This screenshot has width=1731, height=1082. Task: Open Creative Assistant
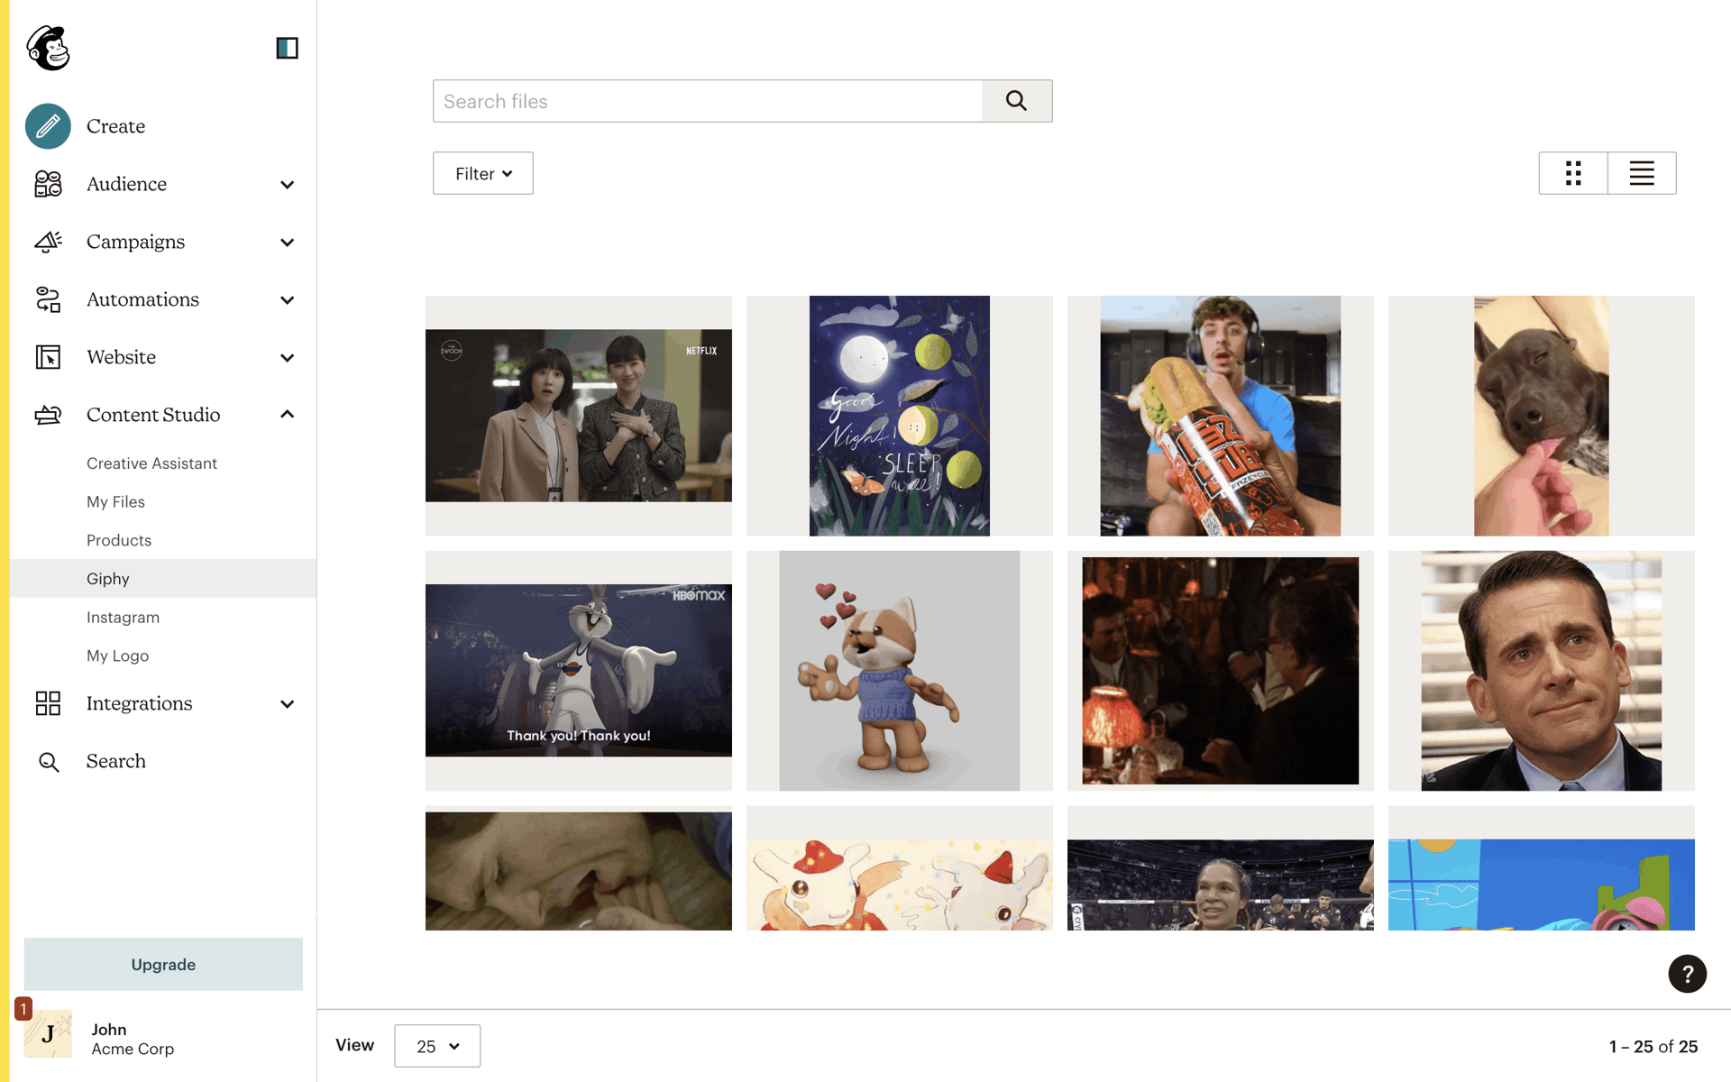click(x=151, y=463)
